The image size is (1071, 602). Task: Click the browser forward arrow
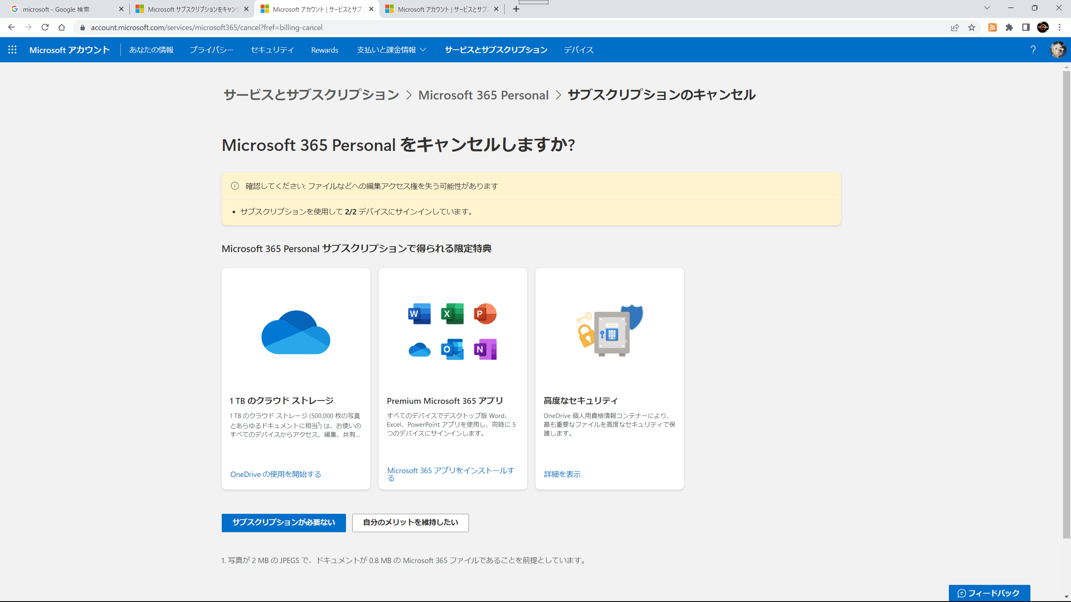28,27
